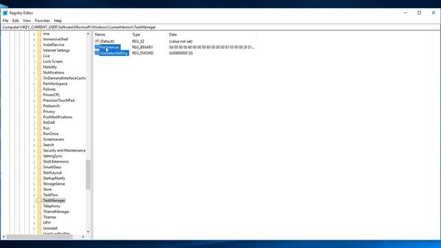Click the tree scrollbar's up arrow
Image resolution: width=441 pixels, height=248 pixels.
click(88, 34)
